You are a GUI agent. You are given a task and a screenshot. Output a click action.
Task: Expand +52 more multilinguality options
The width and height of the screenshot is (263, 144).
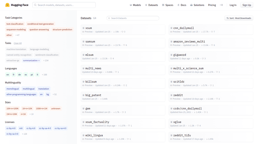(55, 94)
